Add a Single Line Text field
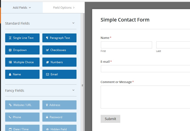This screenshot has width=190, height=131. pyautogui.click(x=22, y=38)
